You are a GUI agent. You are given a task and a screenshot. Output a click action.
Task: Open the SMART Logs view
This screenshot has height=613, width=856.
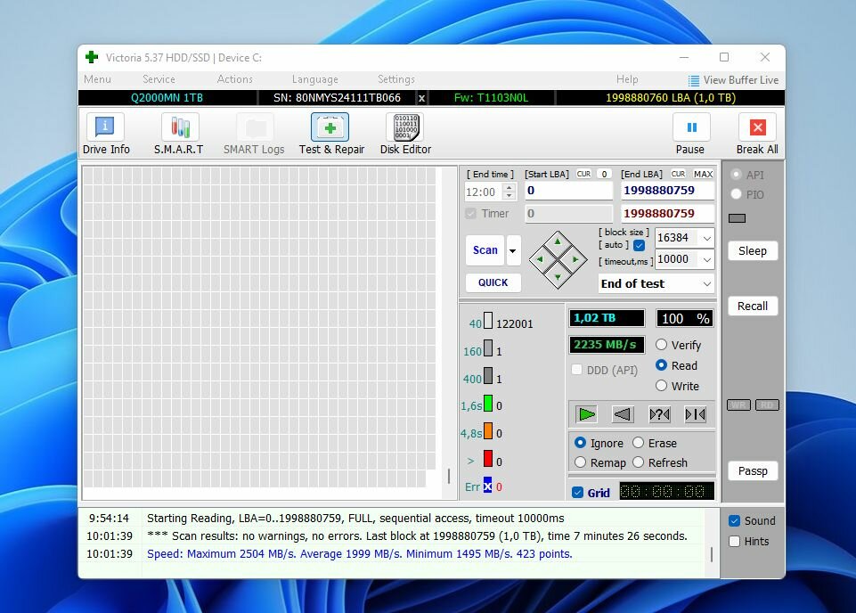coord(254,135)
